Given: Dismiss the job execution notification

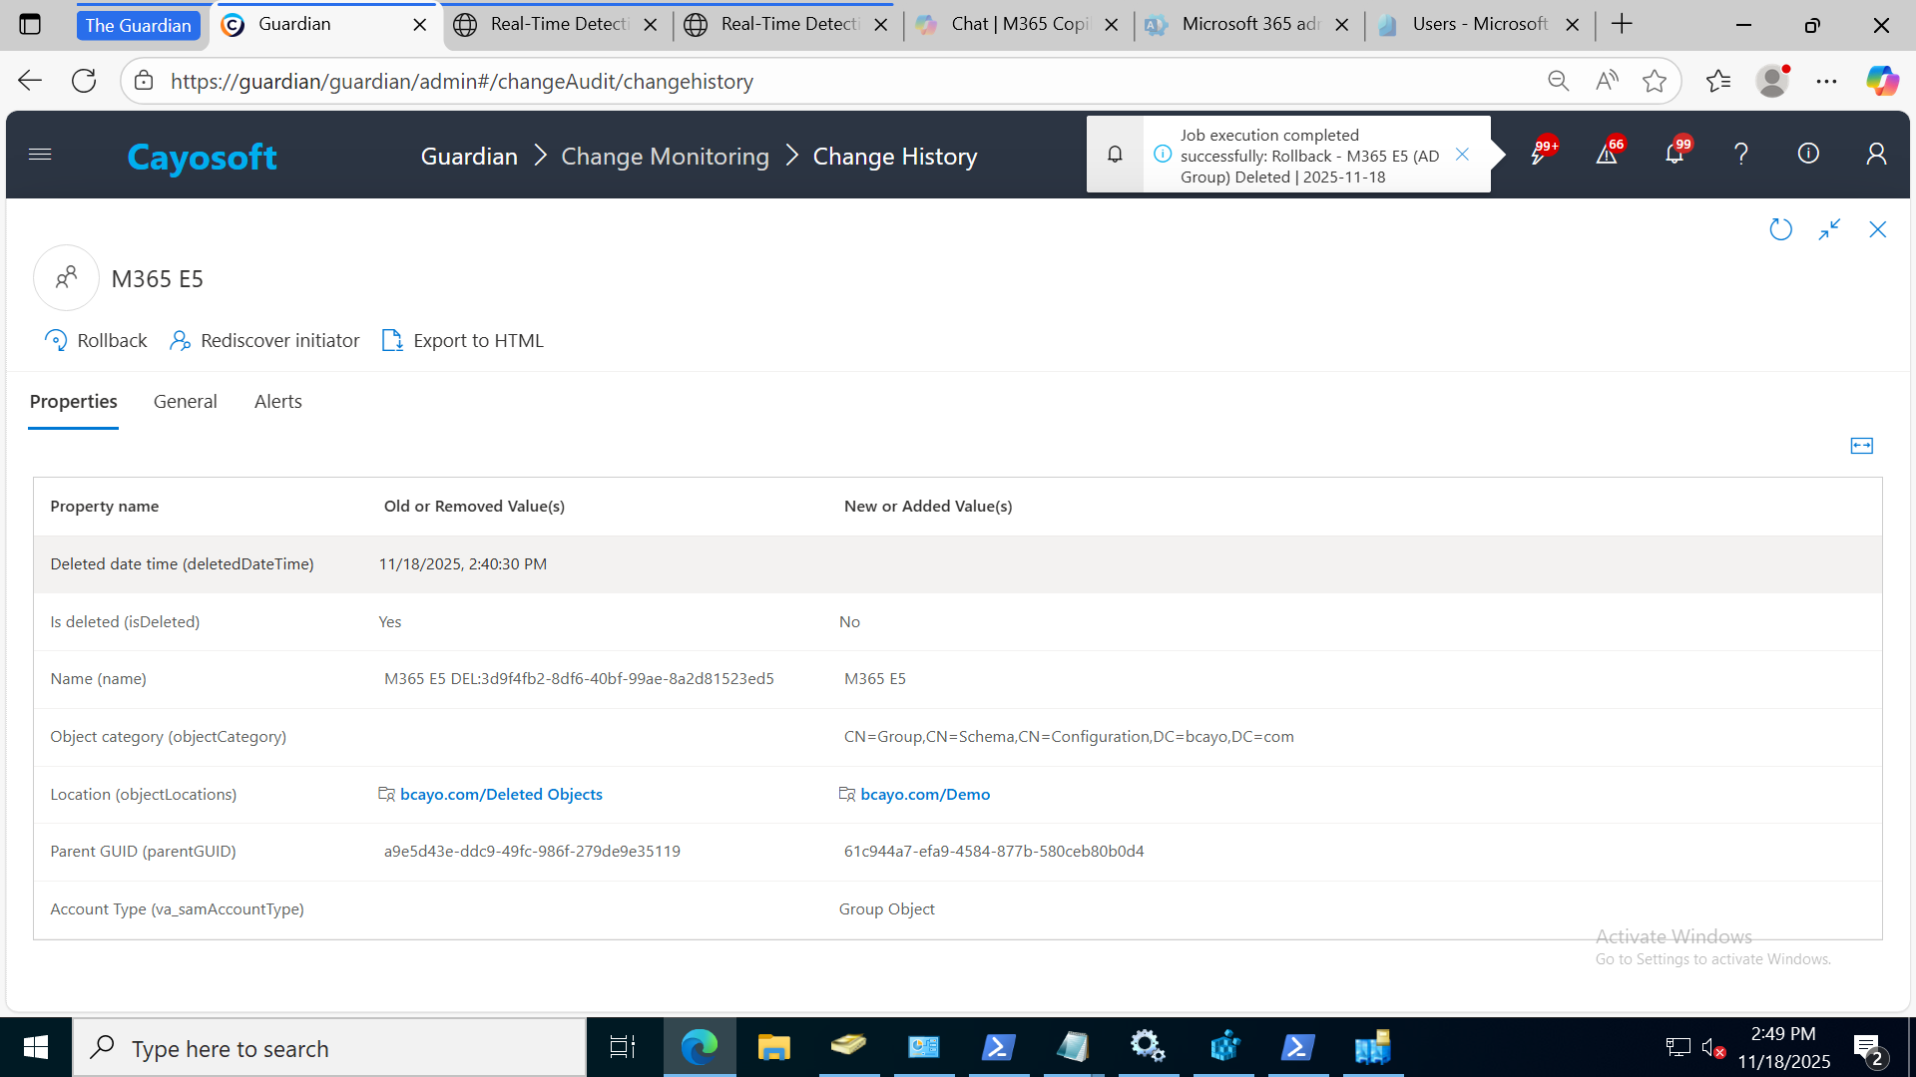Looking at the screenshot, I should click(1462, 155).
